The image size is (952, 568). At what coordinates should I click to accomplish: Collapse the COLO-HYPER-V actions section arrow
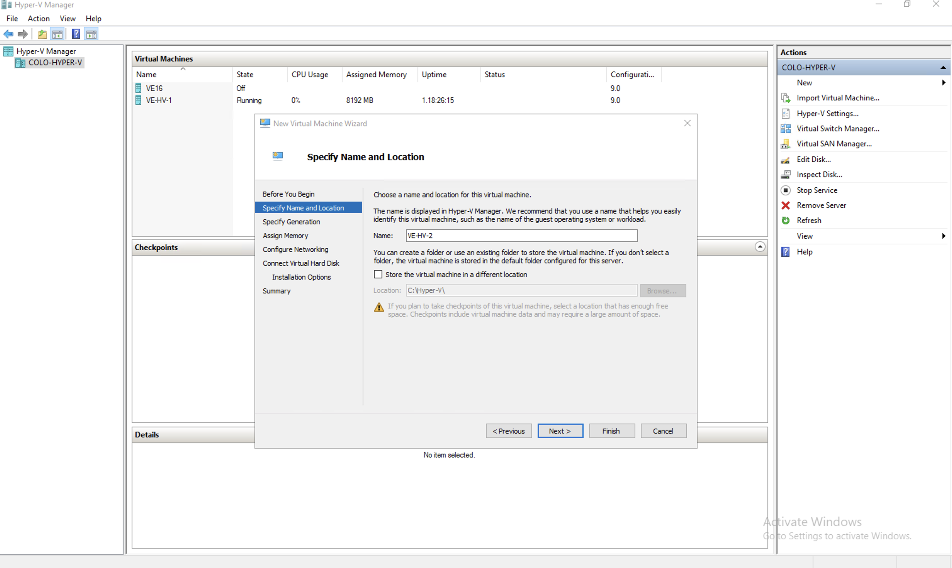pyautogui.click(x=943, y=68)
